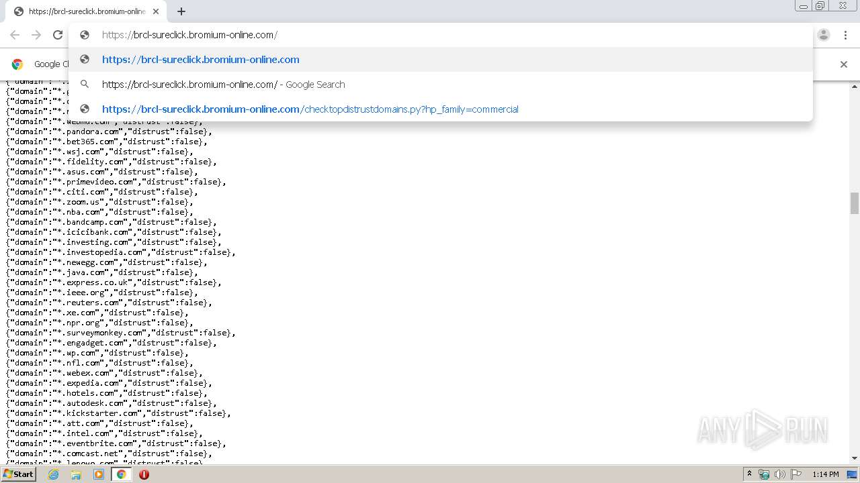
Task: Click the vertical scrollbar thumb
Action: tap(855, 203)
